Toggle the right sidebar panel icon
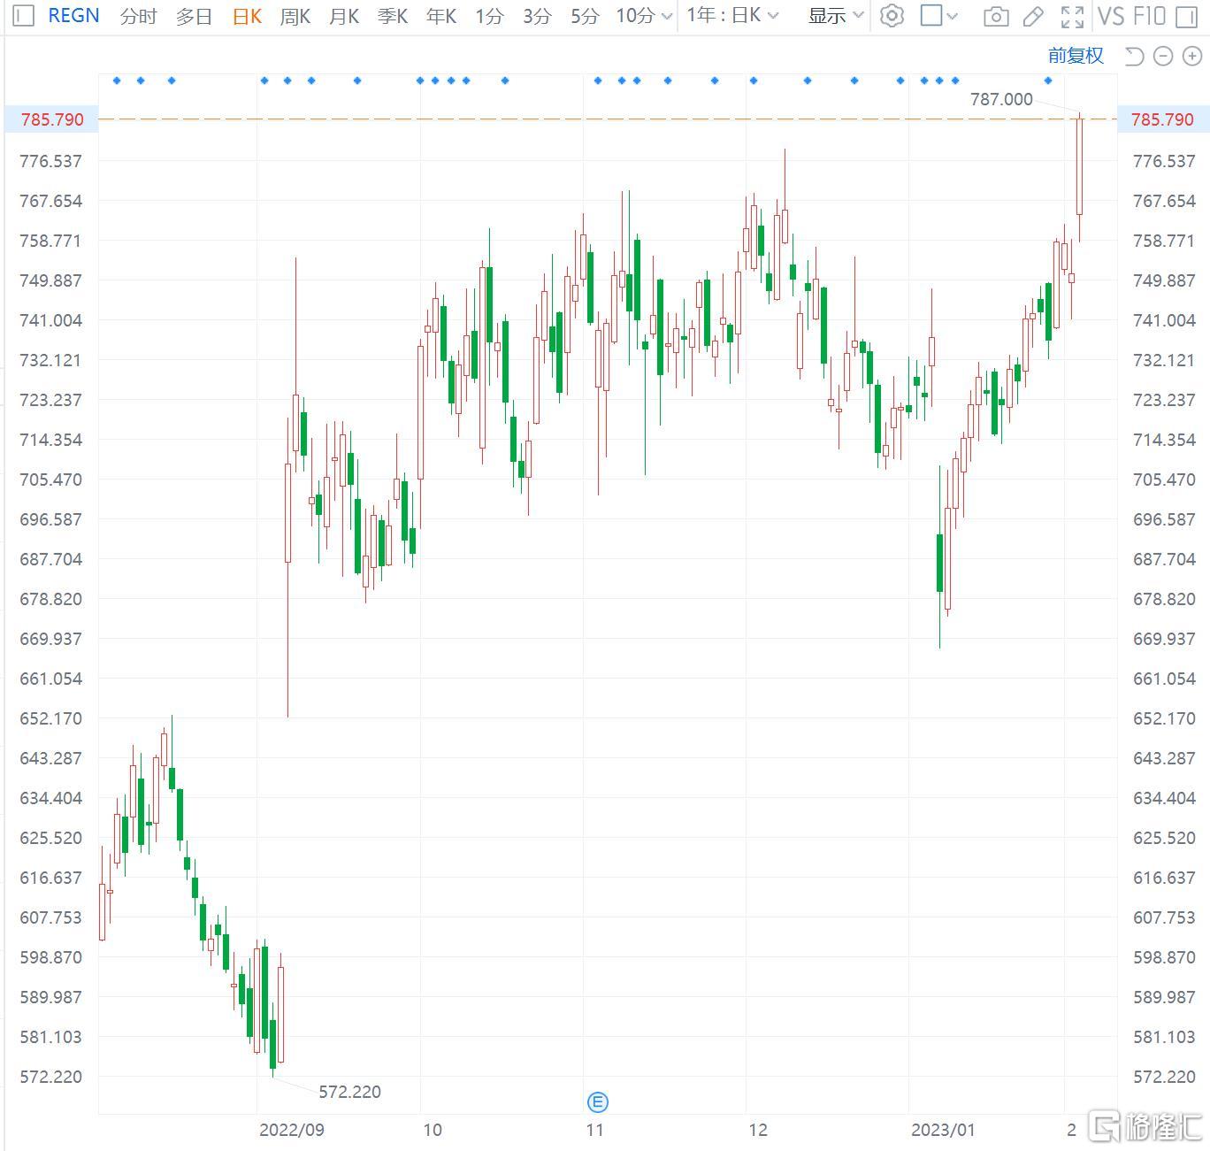 click(1187, 16)
